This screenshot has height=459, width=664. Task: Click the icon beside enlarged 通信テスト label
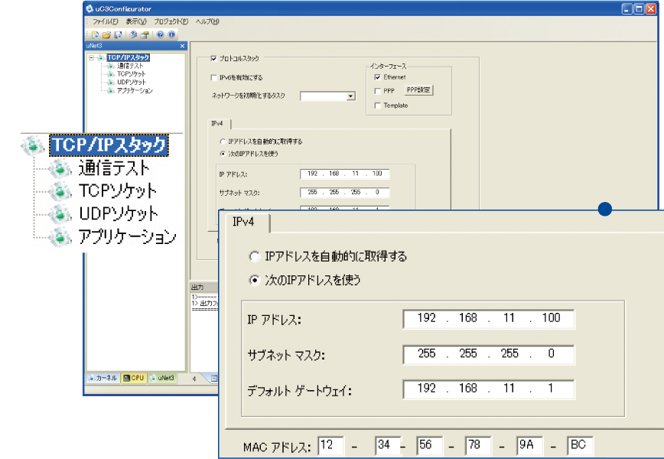click(x=60, y=168)
